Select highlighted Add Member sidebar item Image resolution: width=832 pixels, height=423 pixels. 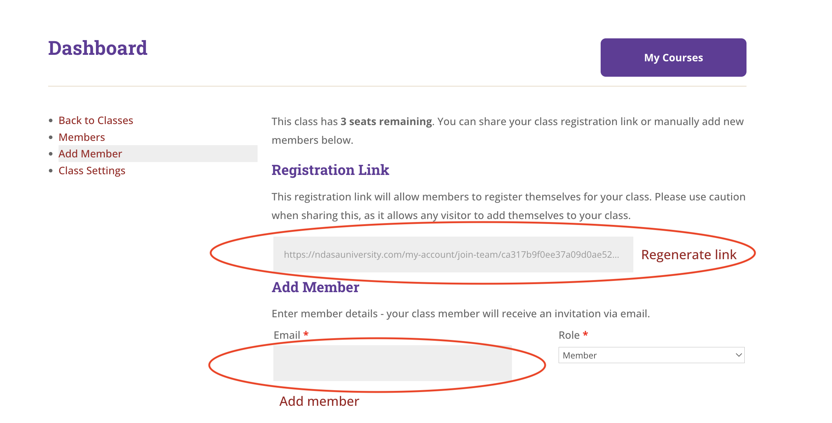point(90,154)
